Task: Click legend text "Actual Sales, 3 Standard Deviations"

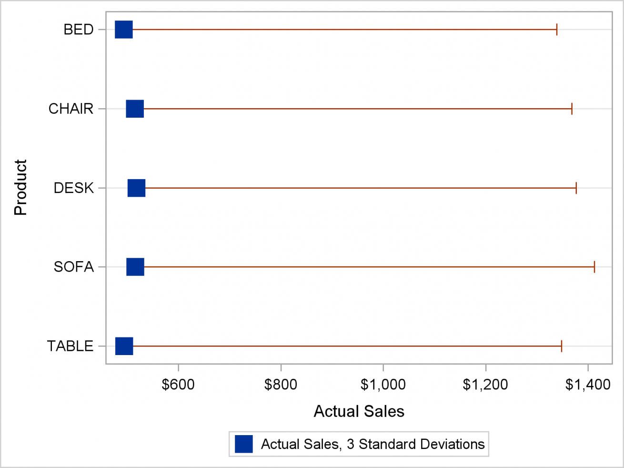Action: point(372,444)
